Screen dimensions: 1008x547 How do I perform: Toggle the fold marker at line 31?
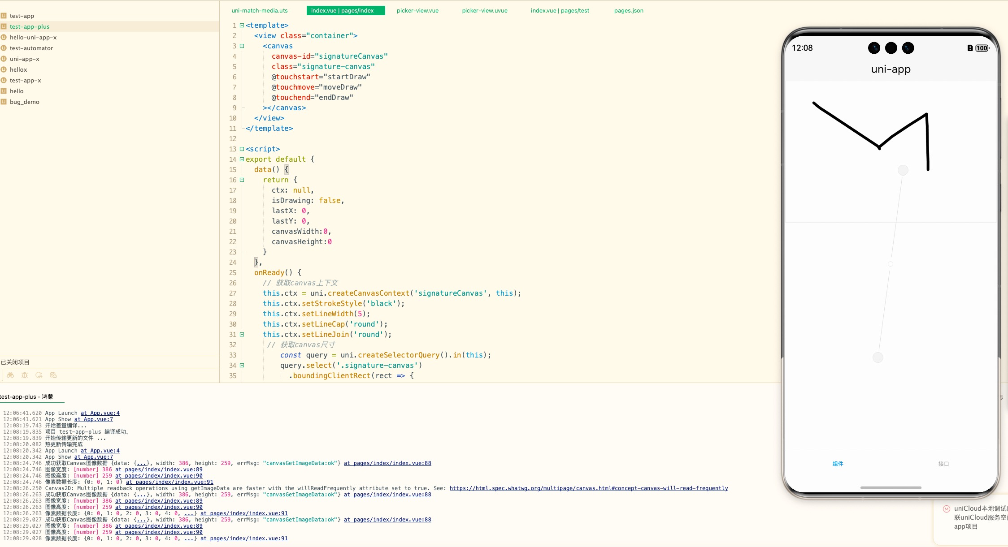coord(242,334)
